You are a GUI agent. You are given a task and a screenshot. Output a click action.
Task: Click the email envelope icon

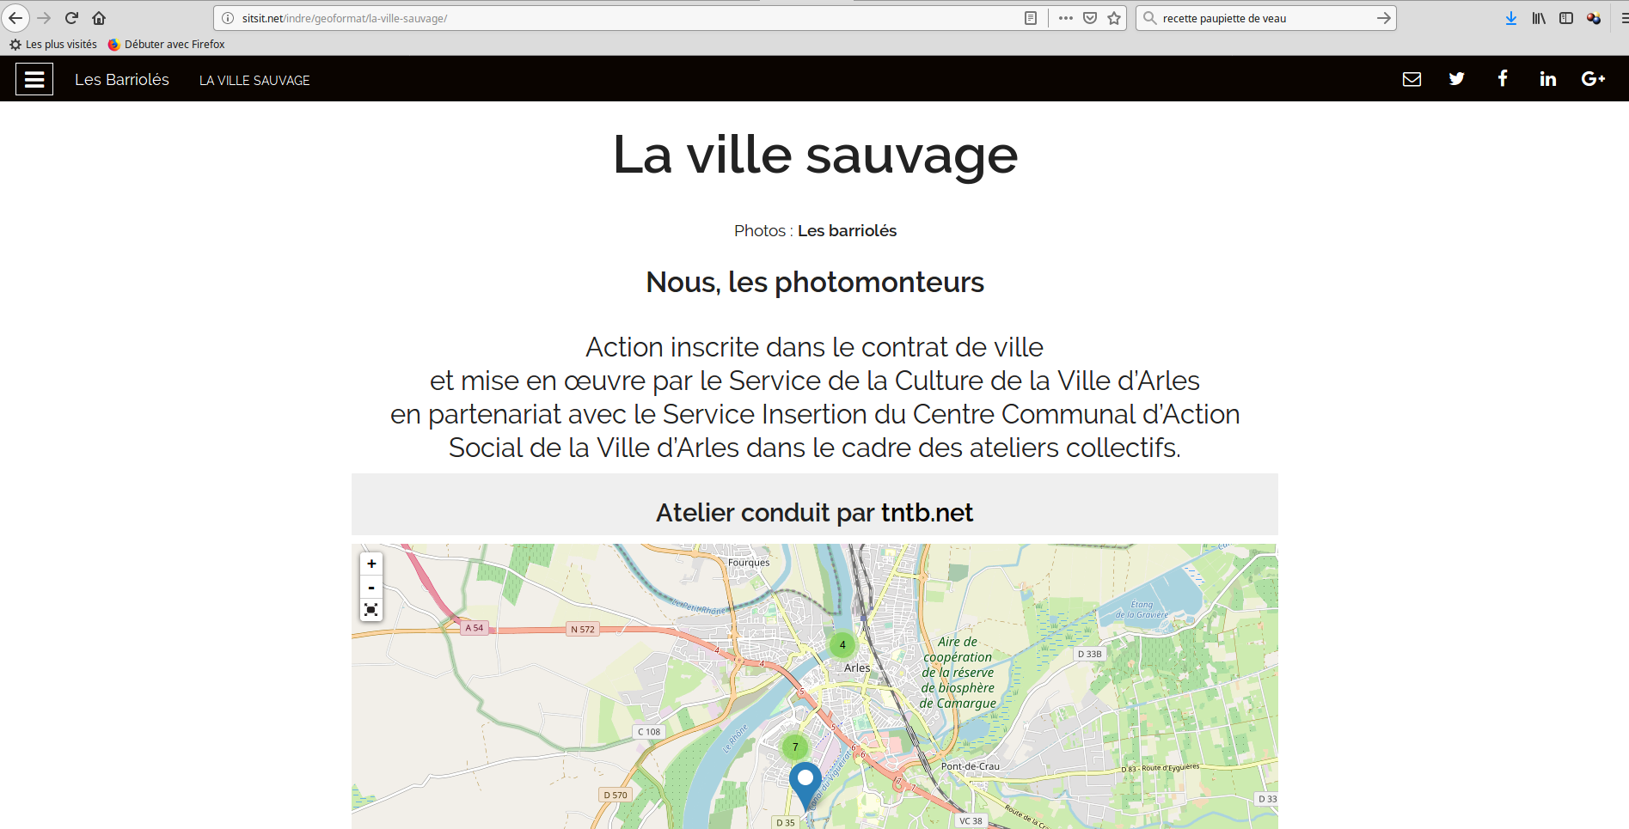click(1412, 79)
